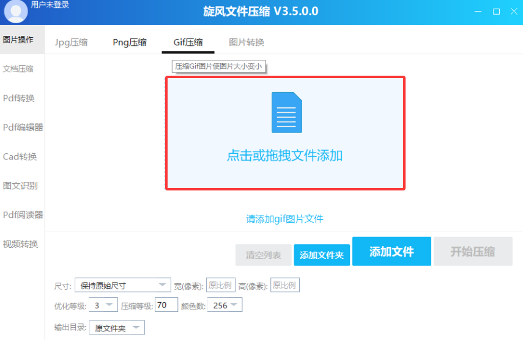This screenshot has height=340, width=523.
Task: Click 点击或拖拽文件添加 drop area text
Action: (284, 156)
